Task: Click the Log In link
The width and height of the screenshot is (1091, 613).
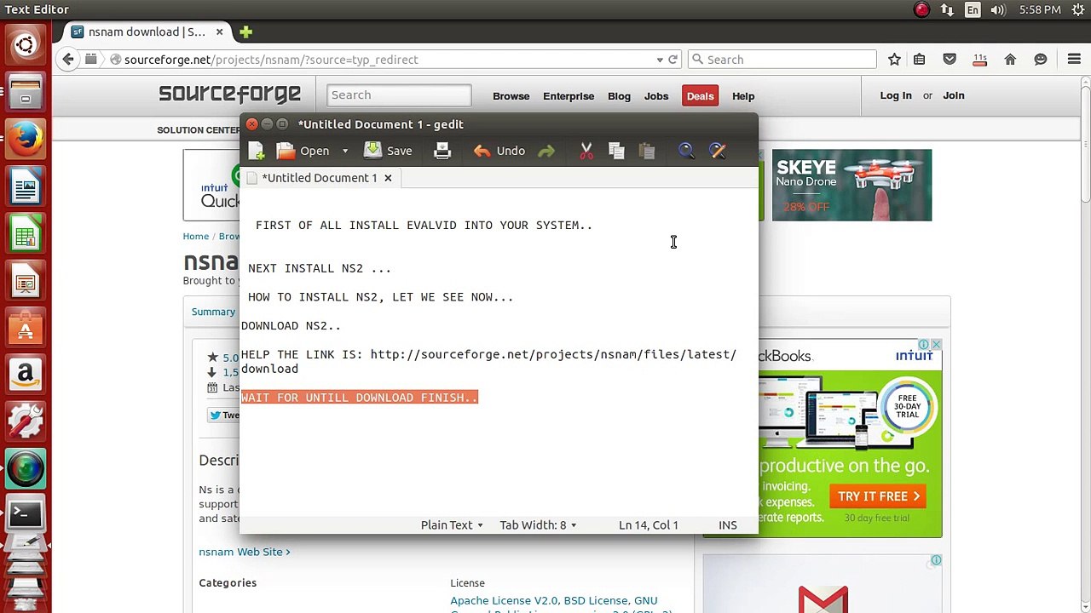Action: coord(896,95)
